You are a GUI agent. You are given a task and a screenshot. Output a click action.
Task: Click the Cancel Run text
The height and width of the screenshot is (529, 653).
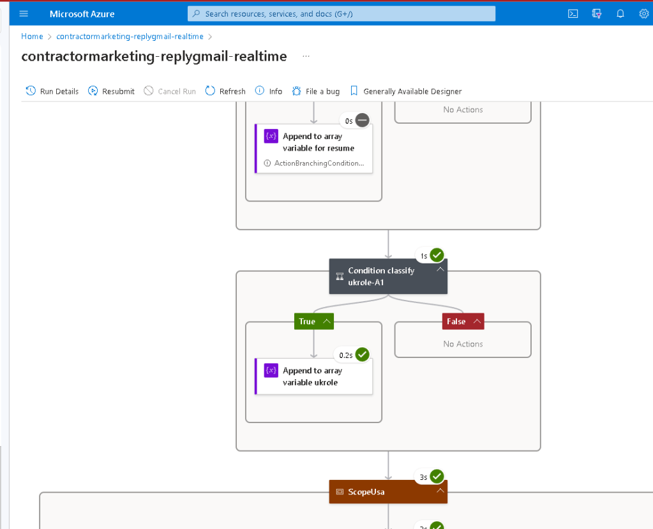click(177, 91)
